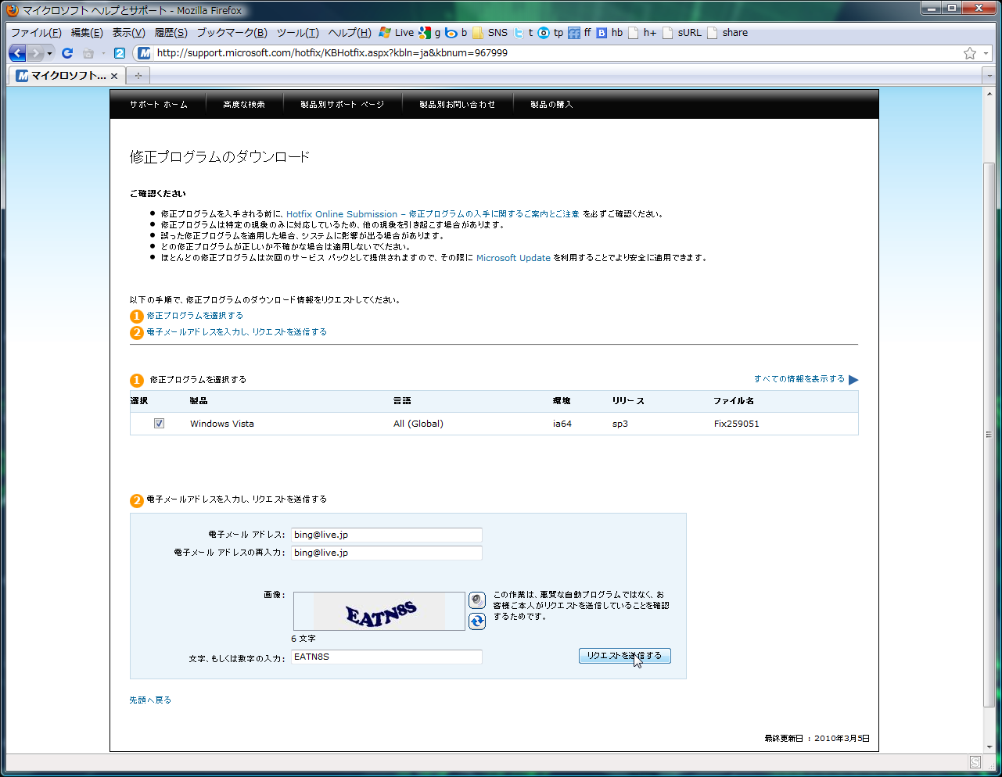Open the Twitter 't' bookmark
Image resolution: width=1002 pixels, height=777 pixels.
pos(523,33)
